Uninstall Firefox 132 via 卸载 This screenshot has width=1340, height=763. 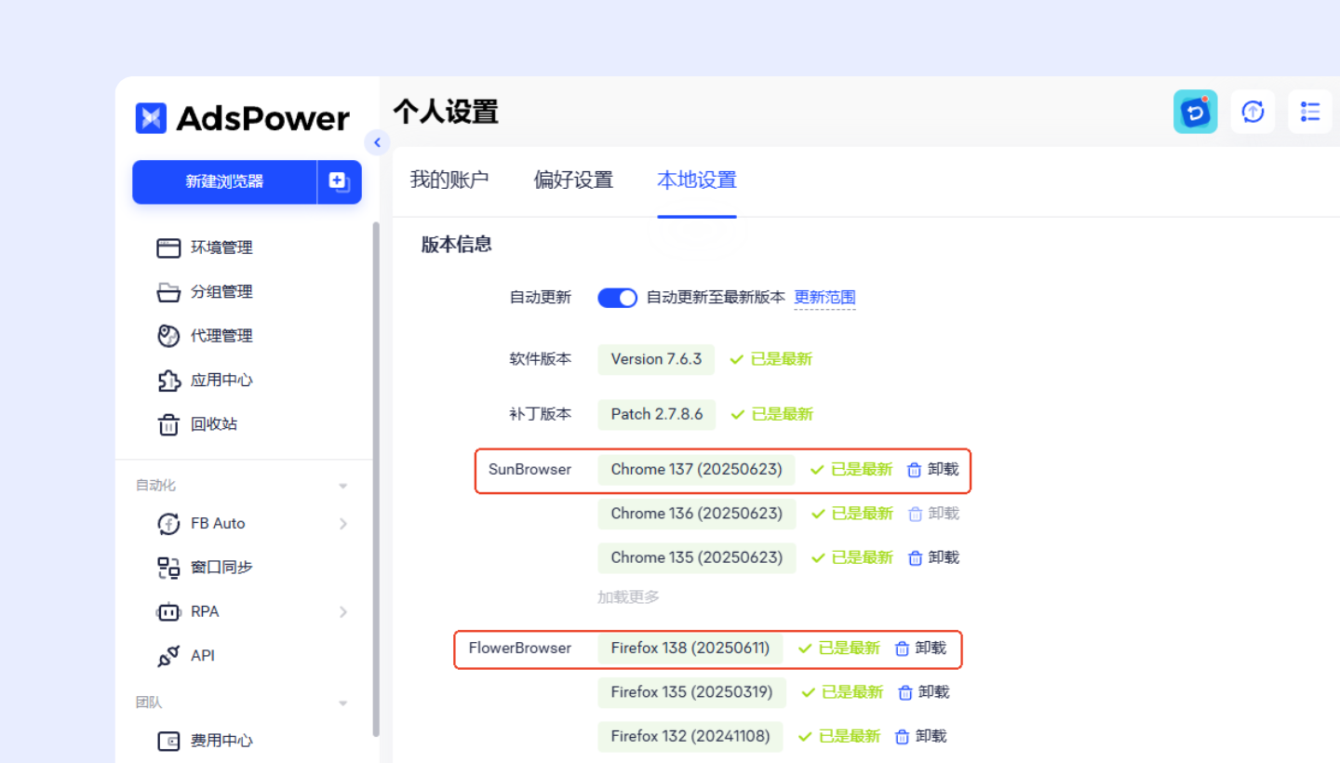tap(919, 736)
